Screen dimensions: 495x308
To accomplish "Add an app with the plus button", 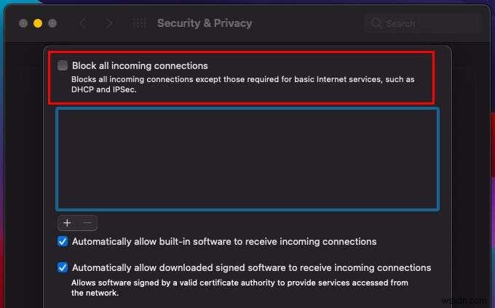I will point(67,223).
